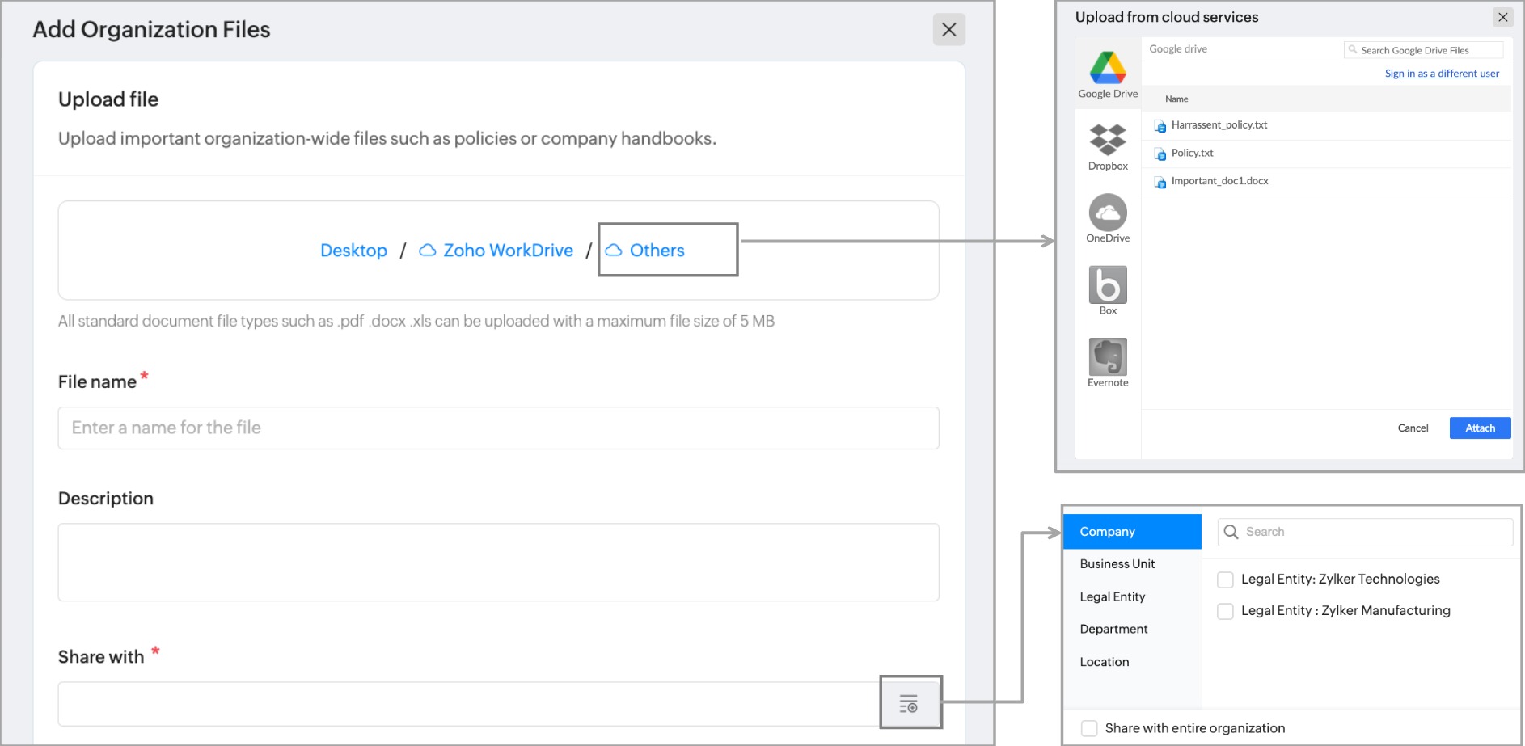Upload from Zoho WorkDrive link

click(x=496, y=251)
